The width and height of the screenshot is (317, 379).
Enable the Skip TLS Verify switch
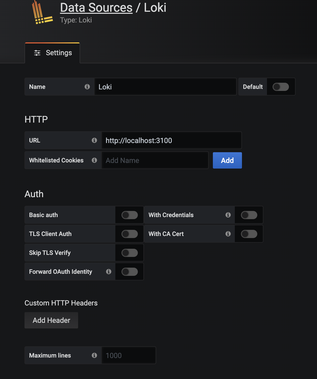[x=130, y=253]
